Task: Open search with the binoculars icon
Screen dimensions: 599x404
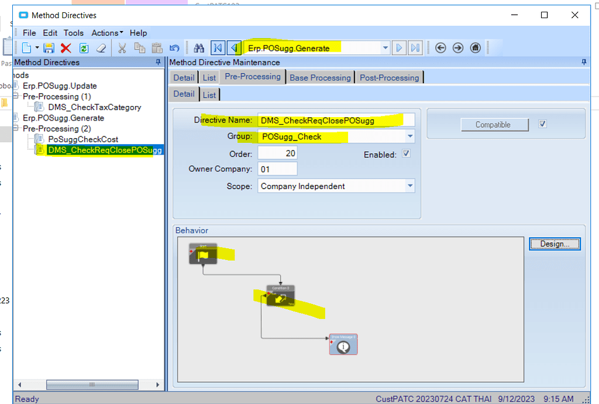Action: [x=200, y=47]
